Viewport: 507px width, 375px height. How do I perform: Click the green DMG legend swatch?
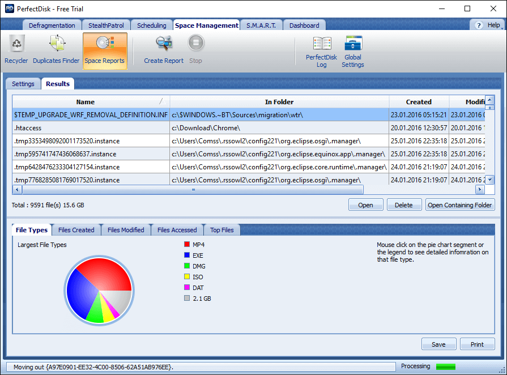pyautogui.click(x=187, y=266)
